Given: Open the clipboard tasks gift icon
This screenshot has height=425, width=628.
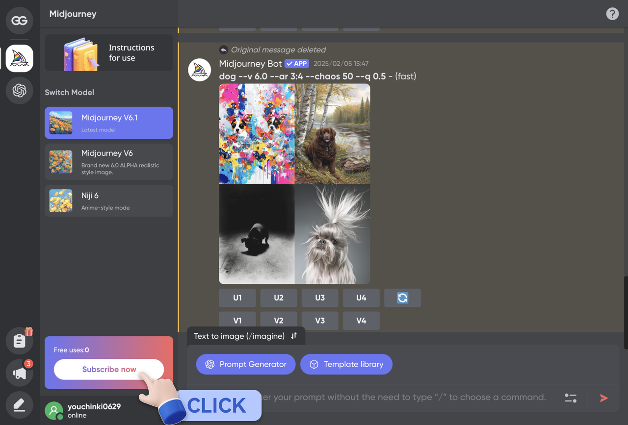Looking at the screenshot, I should (20, 340).
